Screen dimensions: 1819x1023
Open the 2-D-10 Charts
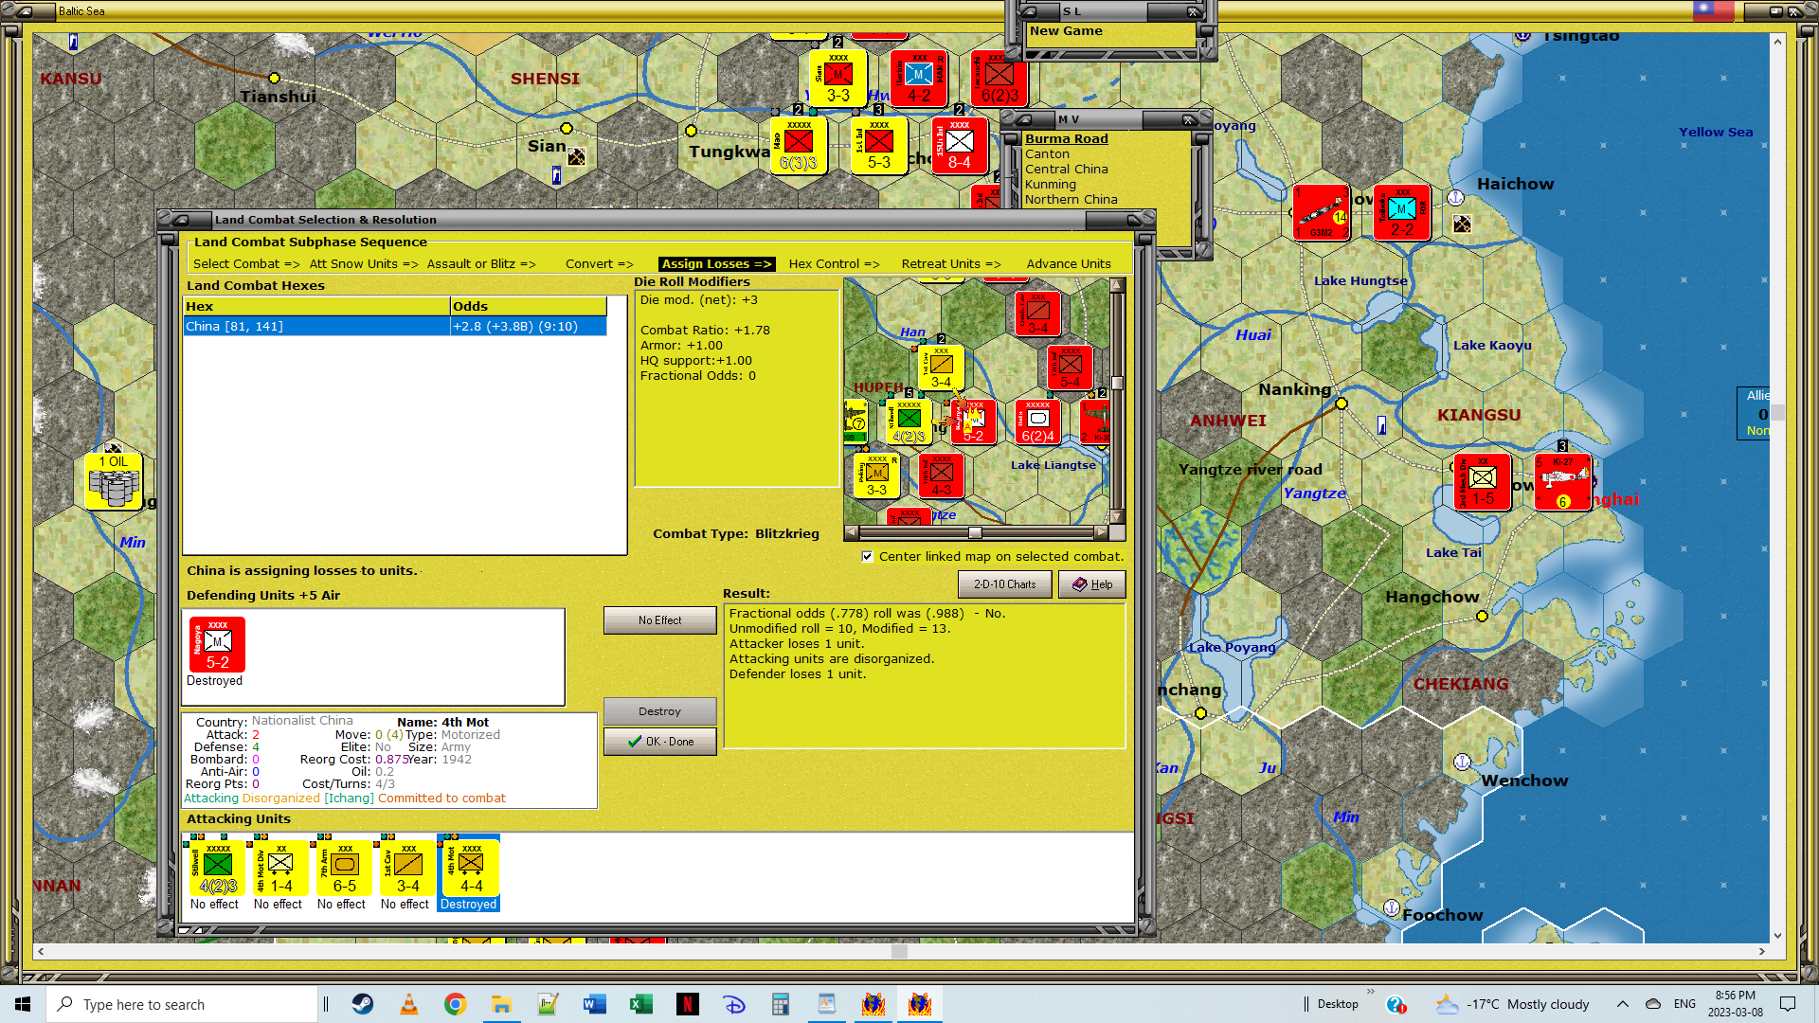pos(1004,584)
